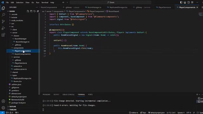Close the PlayerComponent.ts tab
The image size is (203, 114).
pos(197,7)
